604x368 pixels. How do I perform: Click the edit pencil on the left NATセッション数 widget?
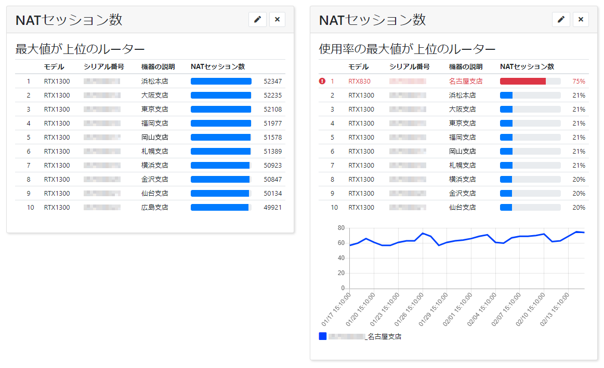click(x=257, y=19)
